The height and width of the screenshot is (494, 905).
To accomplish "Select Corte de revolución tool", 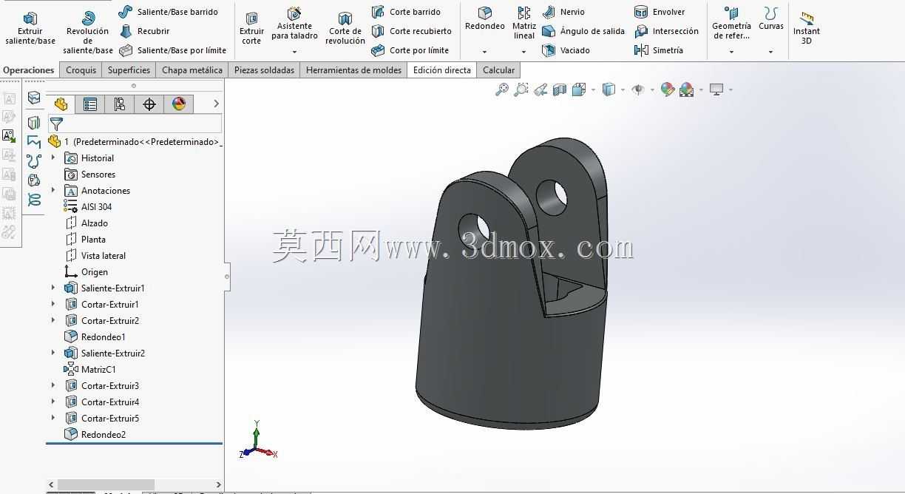I will 345,28.
